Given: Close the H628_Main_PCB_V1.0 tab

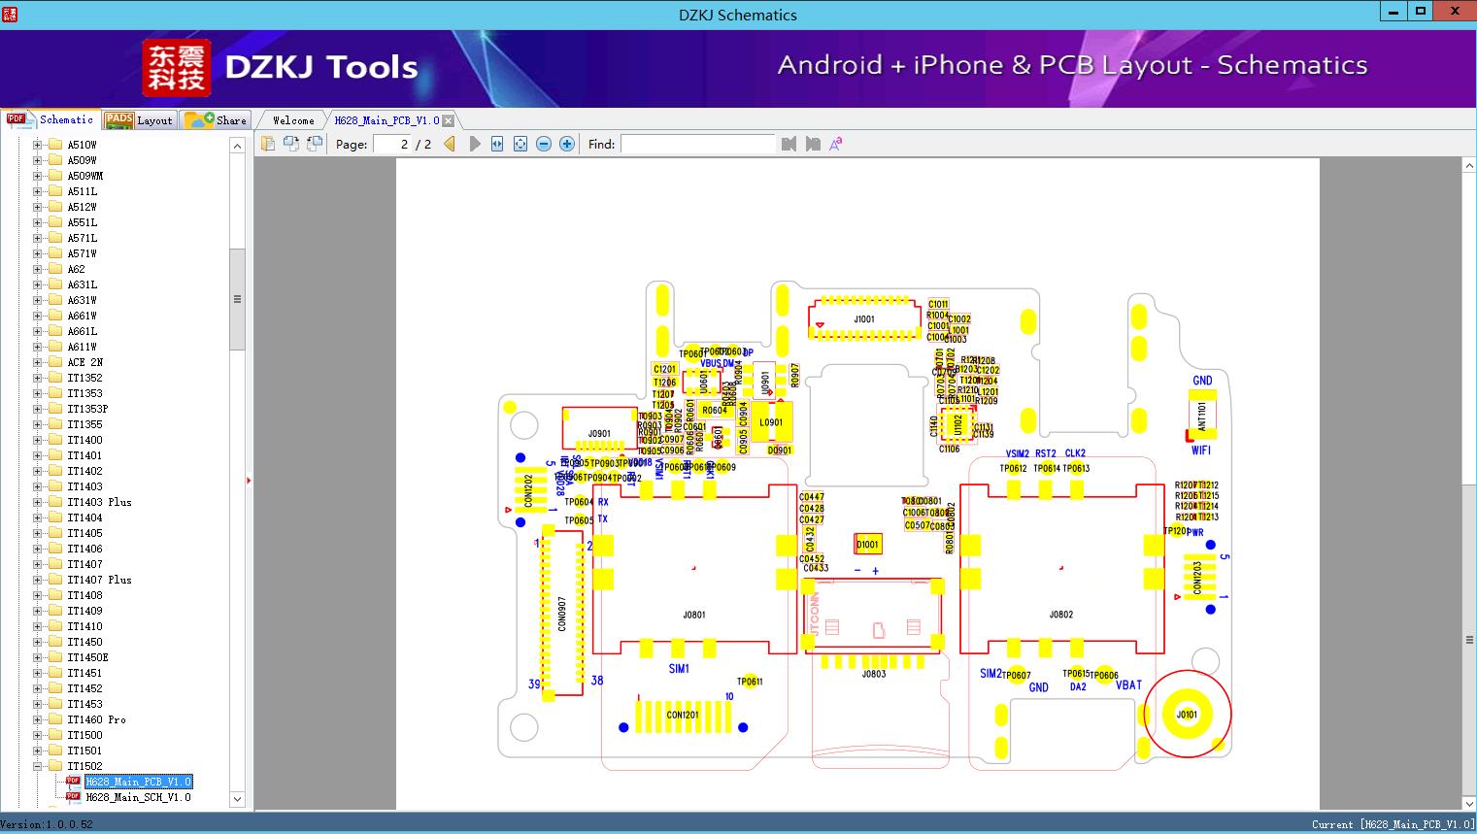Looking at the screenshot, I should coord(449,120).
